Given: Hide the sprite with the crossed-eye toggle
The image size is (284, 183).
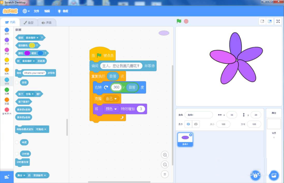Looking at the screenshot, I should [x=196, y=124].
